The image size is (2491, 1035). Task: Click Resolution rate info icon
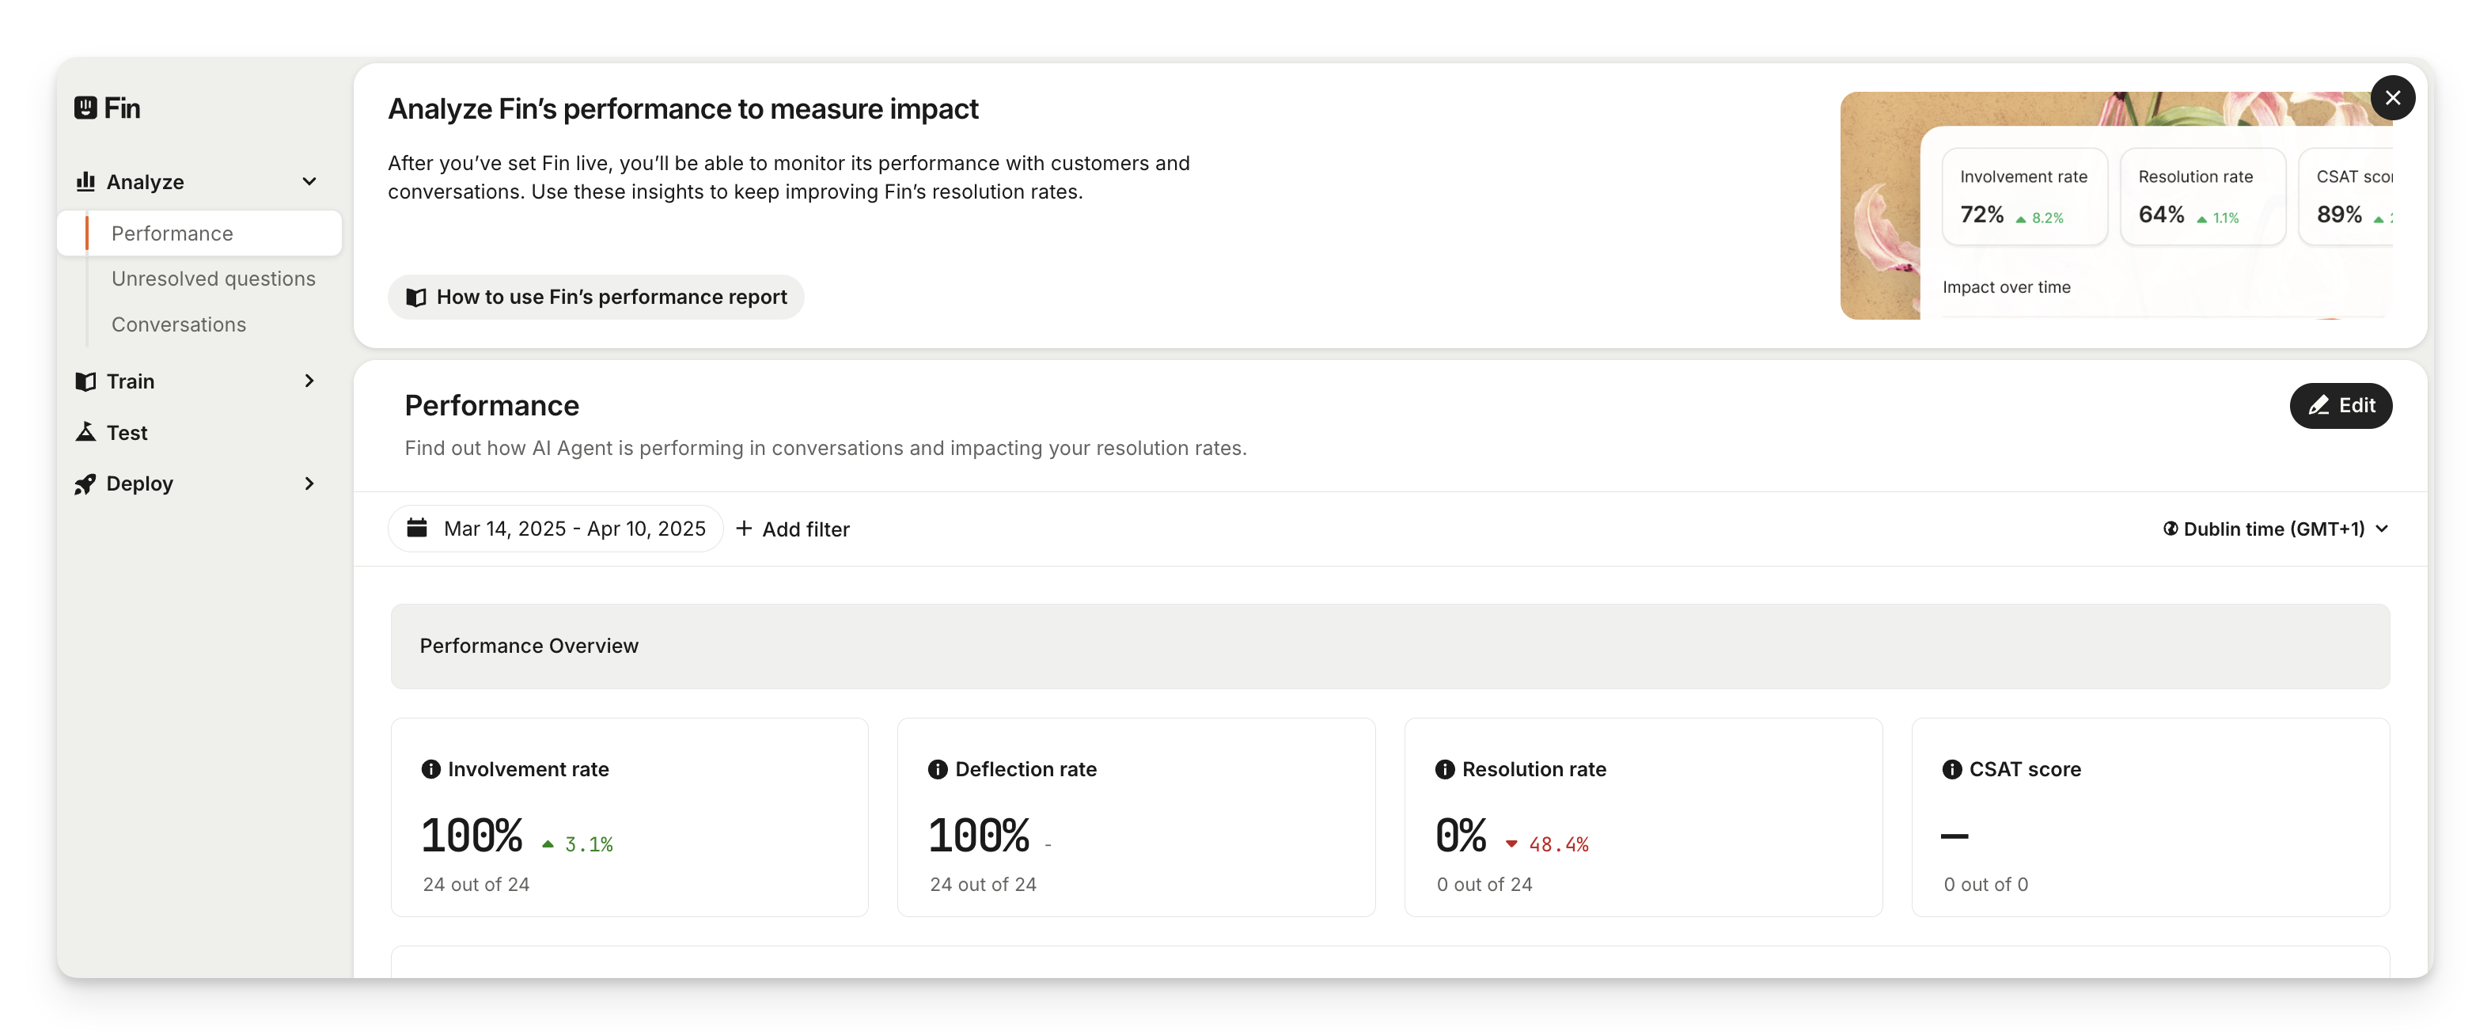[1445, 769]
